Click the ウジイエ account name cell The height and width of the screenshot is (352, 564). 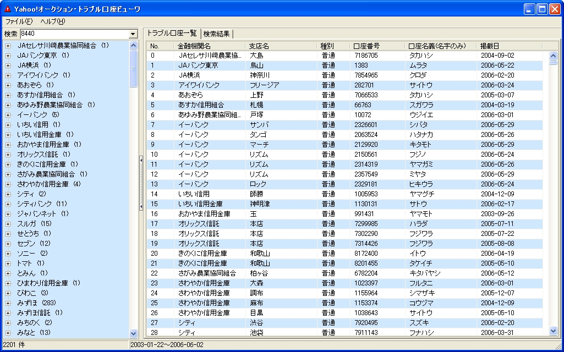tap(421, 115)
